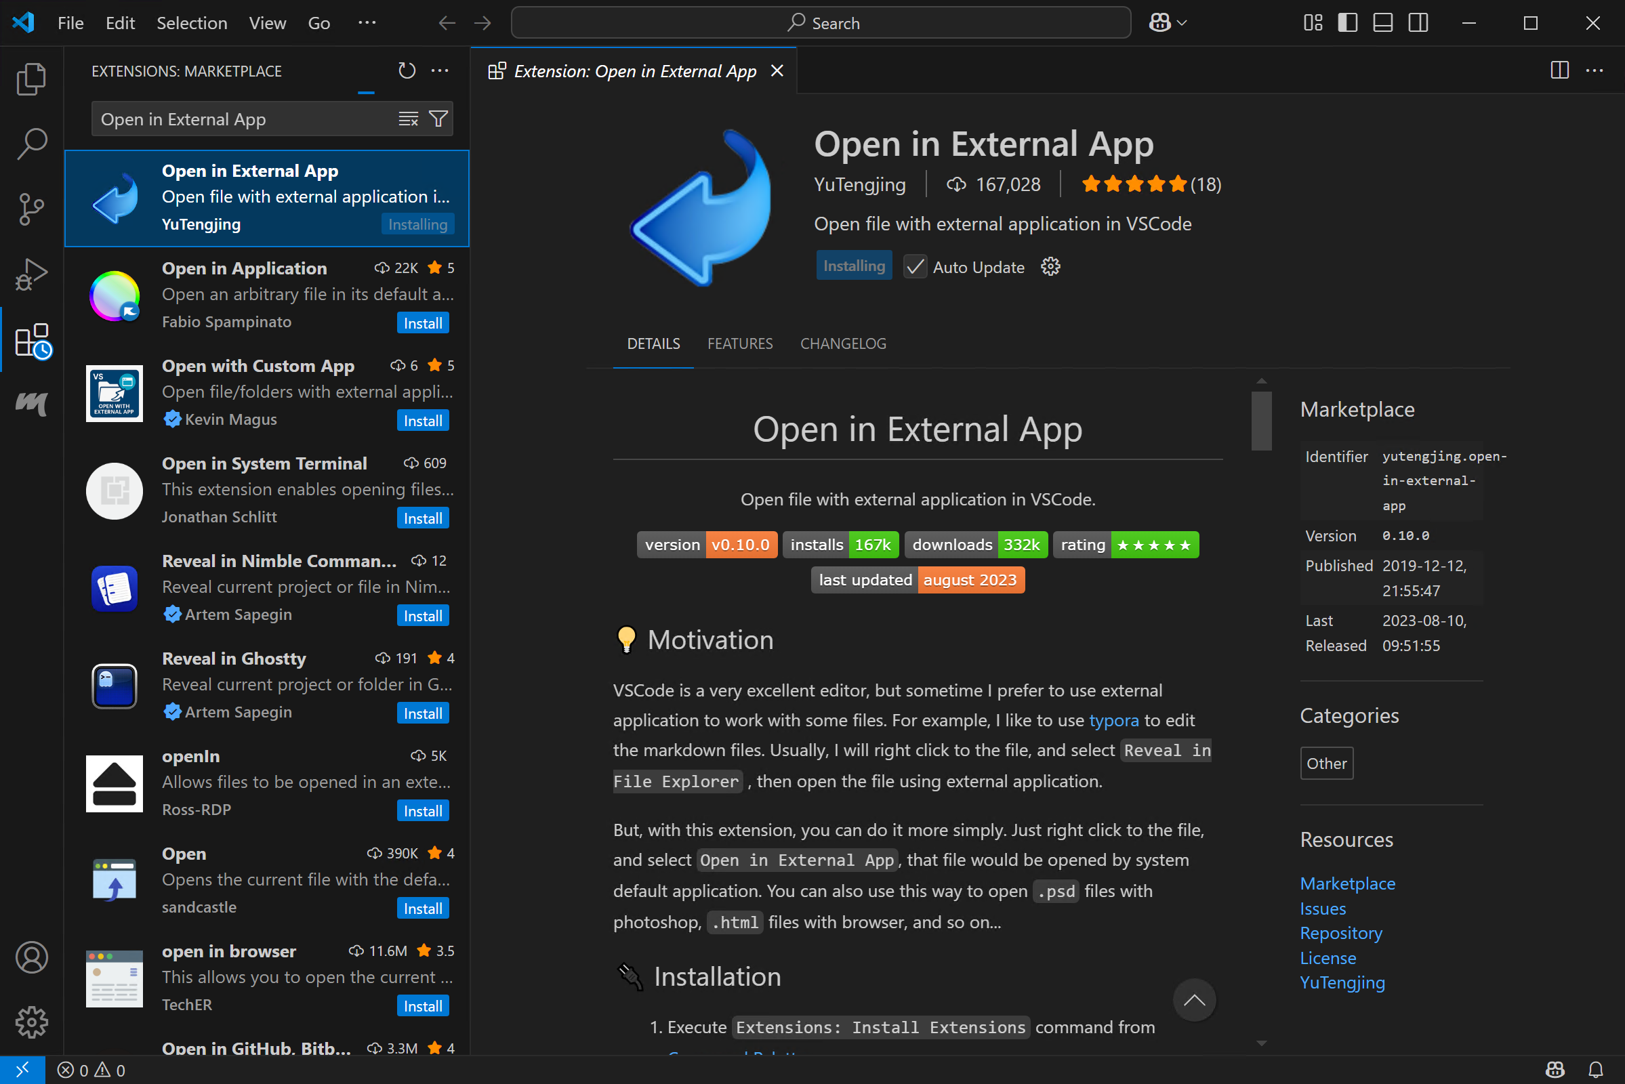
Task: Click the typora link in Motivation text
Action: click(1113, 720)
